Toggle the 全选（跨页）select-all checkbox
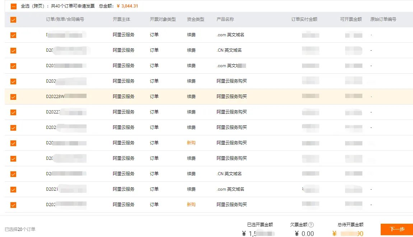413x237 pixels. point(13,6)
